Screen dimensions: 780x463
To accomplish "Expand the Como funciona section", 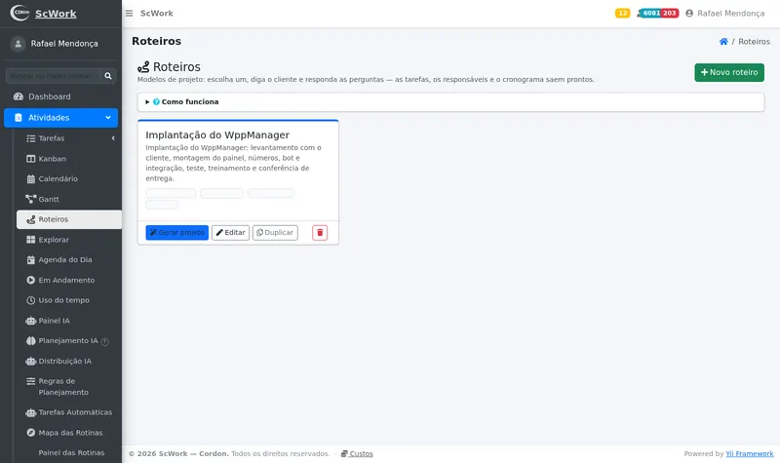I will coord(450,102).
